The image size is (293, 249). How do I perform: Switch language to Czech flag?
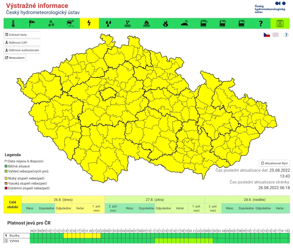(x=267, y=35)
